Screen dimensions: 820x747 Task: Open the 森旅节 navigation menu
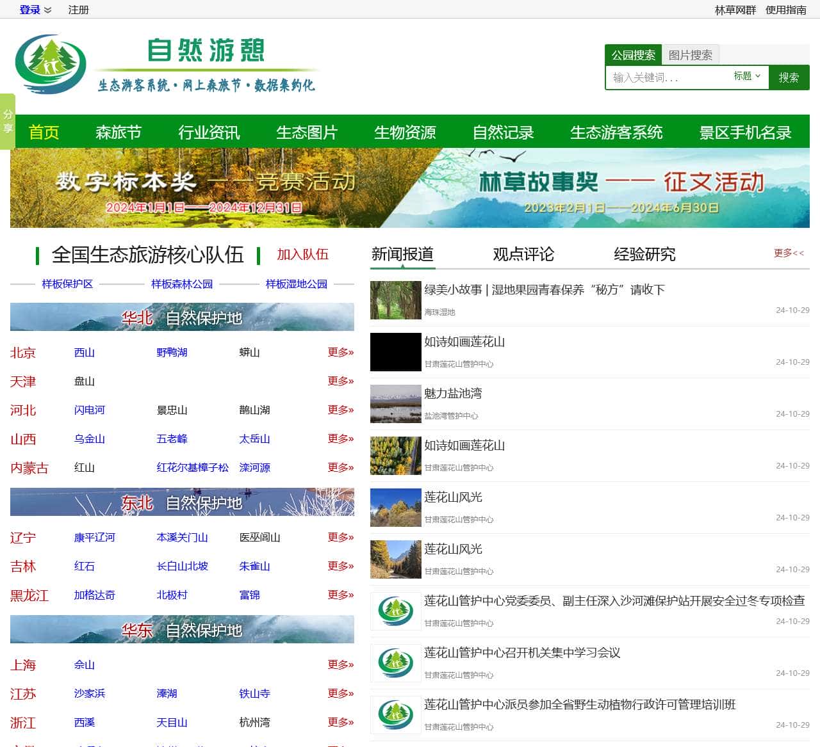(x=119, y=132)
